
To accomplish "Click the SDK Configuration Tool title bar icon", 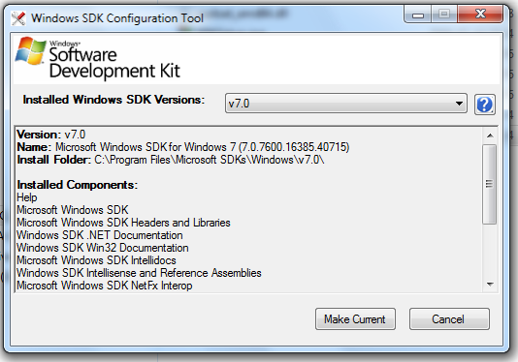I will click(x=18, y=18).
